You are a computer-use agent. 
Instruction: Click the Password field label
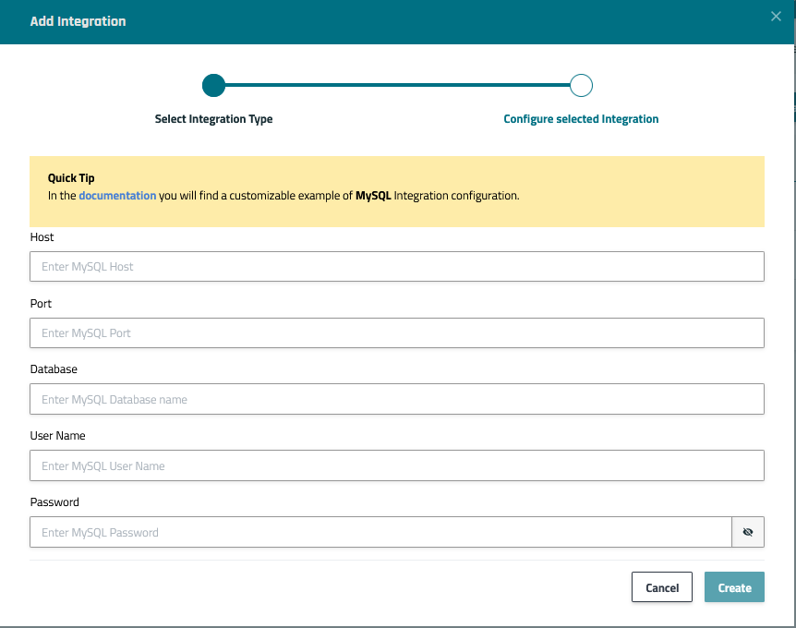coord(54,502)
